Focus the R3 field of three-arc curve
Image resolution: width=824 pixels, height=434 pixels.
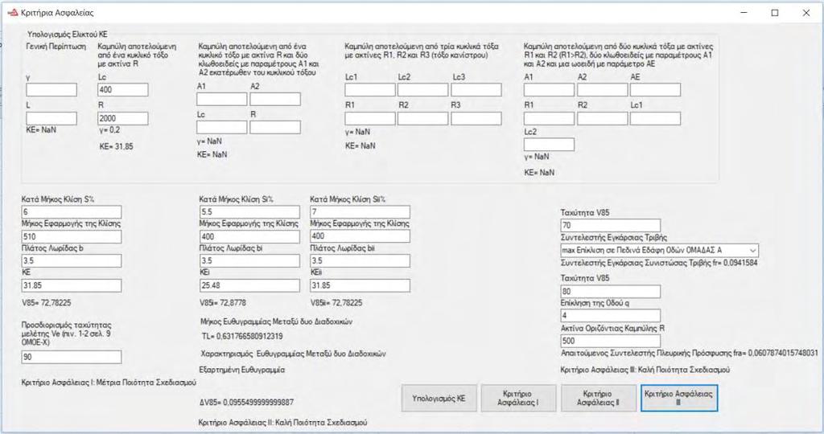tap(476, 118)
